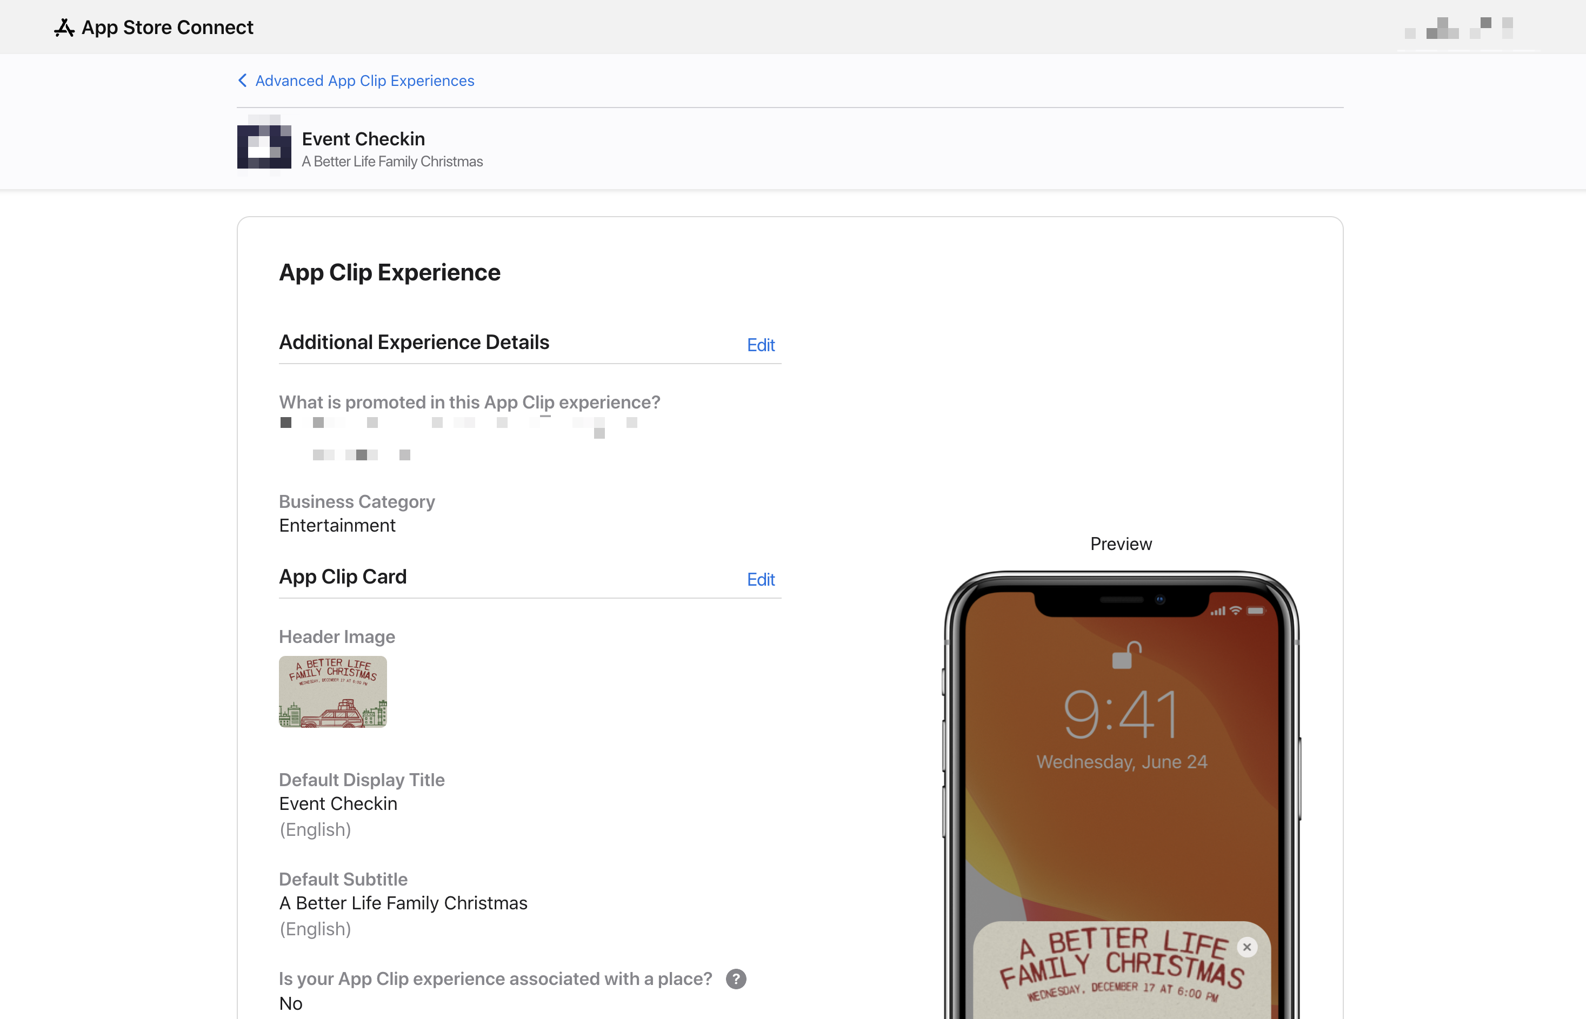Open Advanced App Clip Experiences link

364,80
